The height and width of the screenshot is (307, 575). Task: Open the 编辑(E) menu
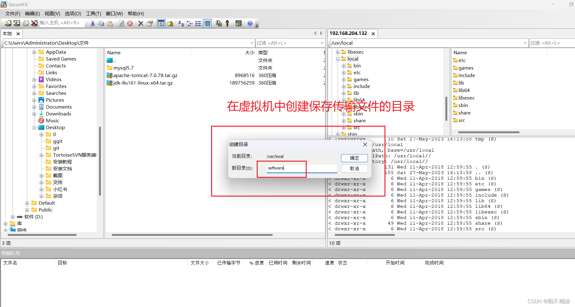click(32, 14)
